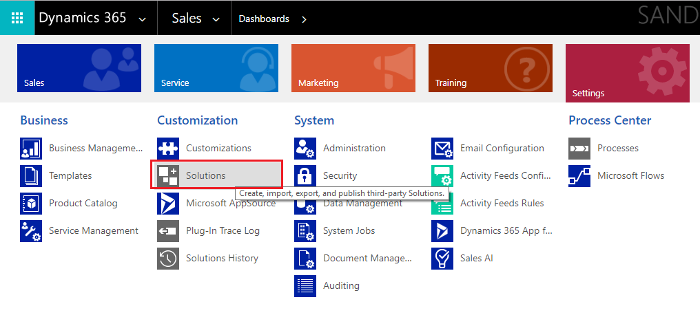Select the Marketing tile
The height and width of the screenshot is (315, 700).
(353, 68)
